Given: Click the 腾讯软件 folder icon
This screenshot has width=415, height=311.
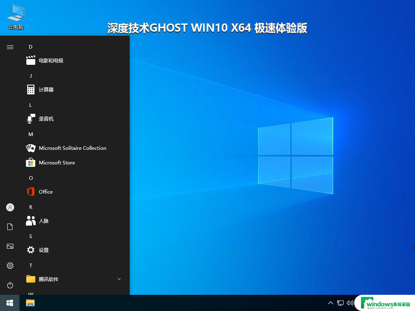Looking at the screenshot, I should click(x=31, y=279).
